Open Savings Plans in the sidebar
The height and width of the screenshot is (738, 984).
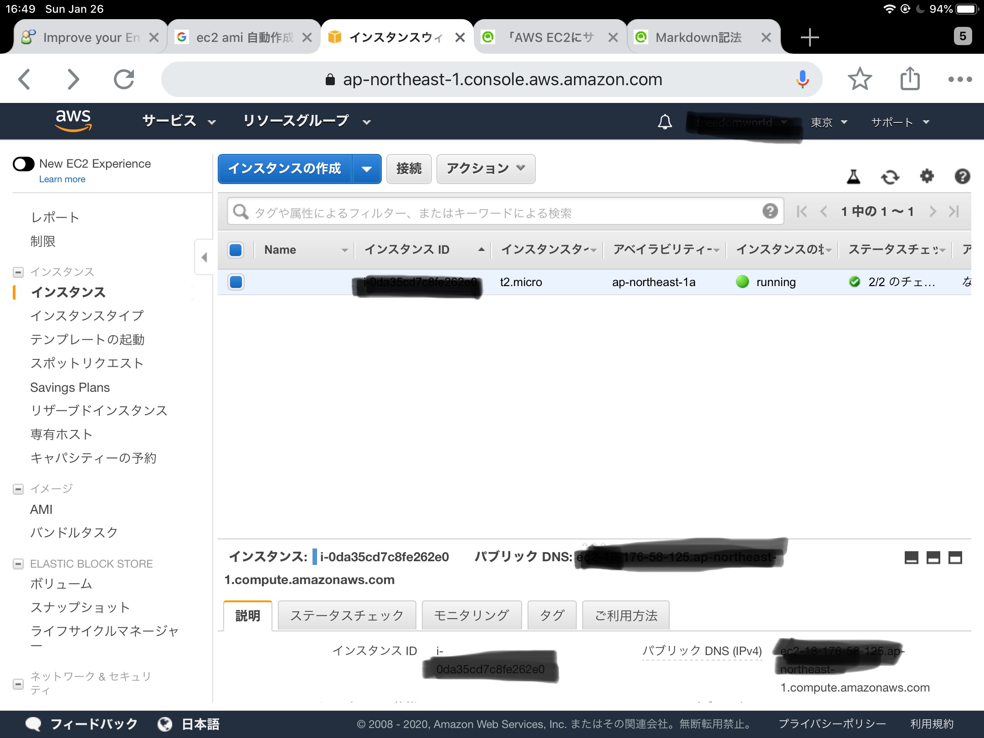pyautogui.click(x=70, y=387)
